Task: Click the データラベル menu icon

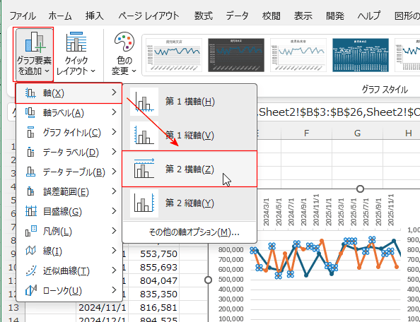Action: [x=30, y=152]
